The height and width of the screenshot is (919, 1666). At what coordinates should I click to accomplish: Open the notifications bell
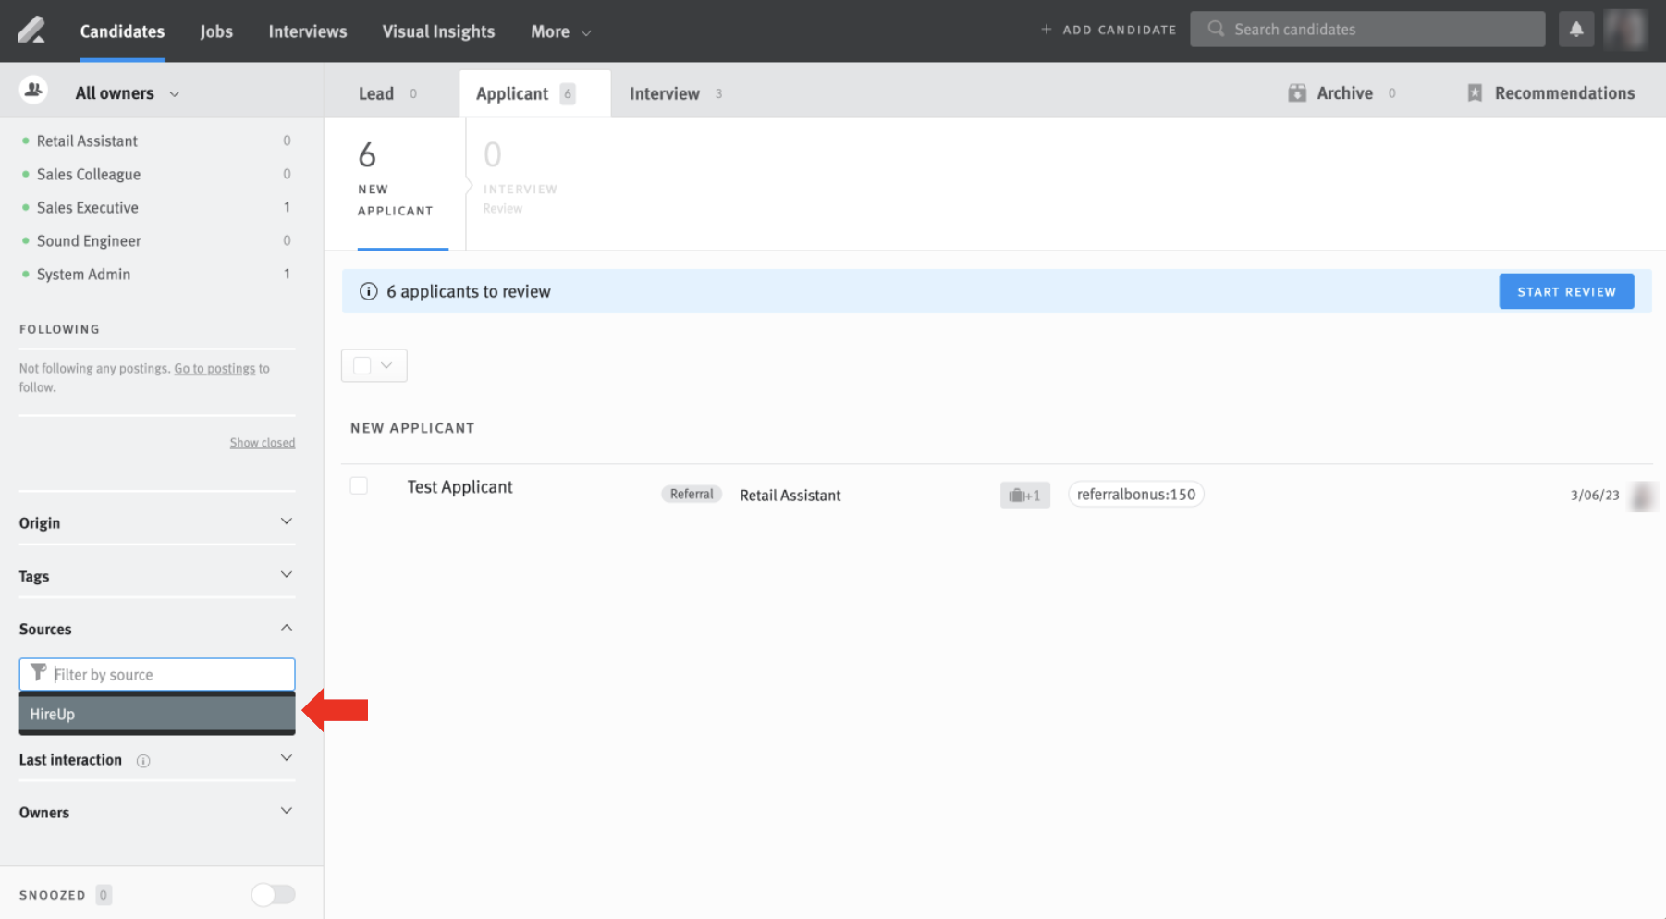(1576, 29)
